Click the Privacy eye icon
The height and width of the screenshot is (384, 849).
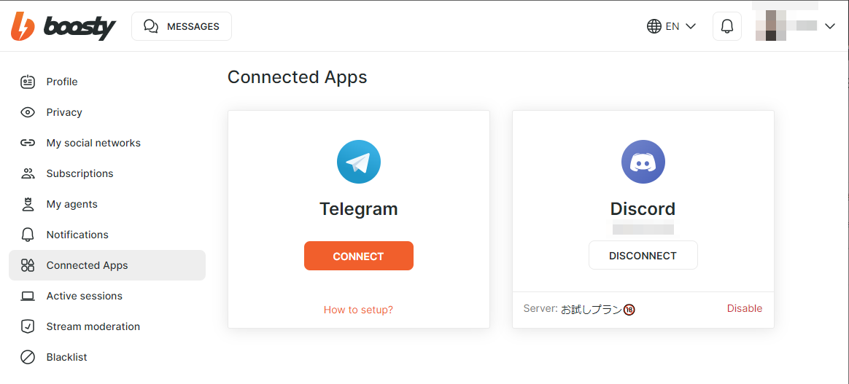click(28, 112)
